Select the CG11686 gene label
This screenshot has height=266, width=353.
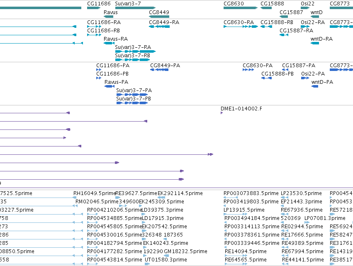point(99,4)
